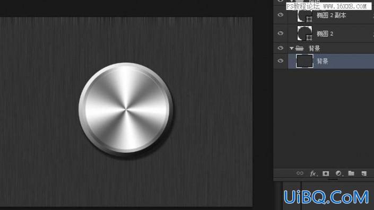Image resolution: width=374 pixels, height=210 pixels.
Task: Select the 椭圆 2 layer thumbnail
Action: pyautogui.click(x=305, y=33)
